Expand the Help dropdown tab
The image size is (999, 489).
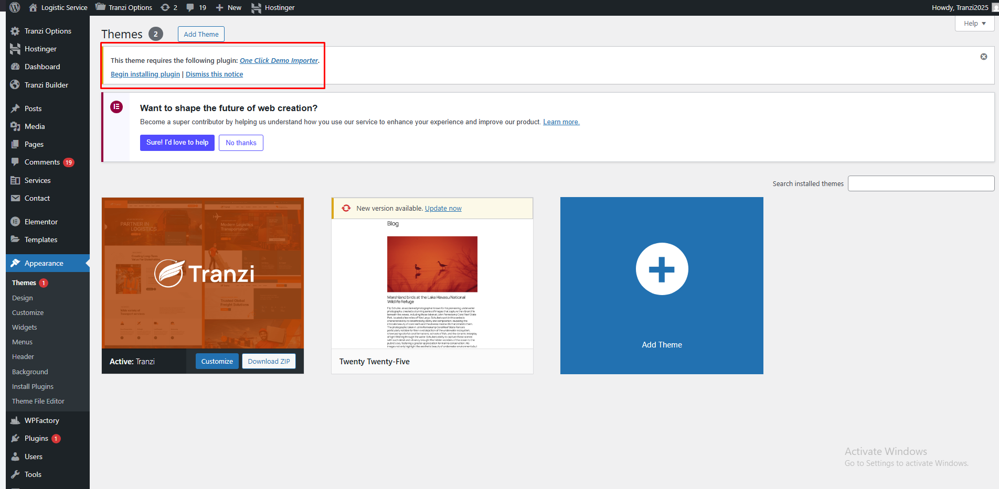point(974,24)
